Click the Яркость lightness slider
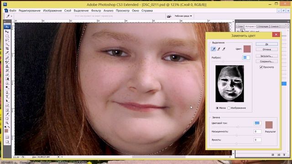Image resolution: width=292 pixels, height=164 pixels. click(x=237, y=143)
